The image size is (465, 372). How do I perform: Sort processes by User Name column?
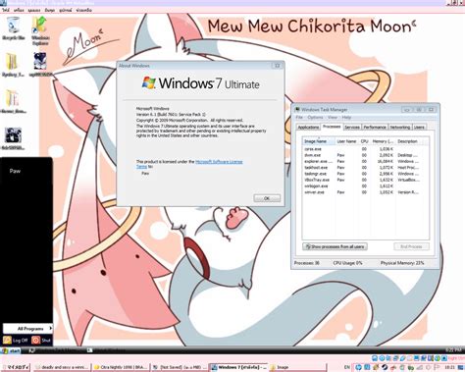click(x=347, y=141)
